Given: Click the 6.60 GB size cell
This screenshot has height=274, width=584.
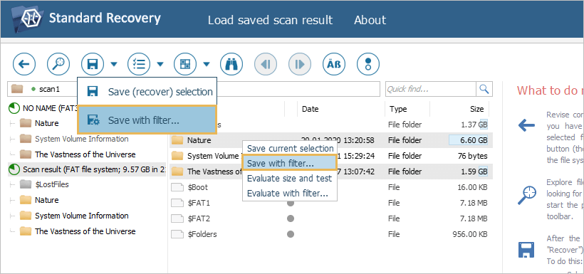Looking at the screenshot, I should [469, 140].
